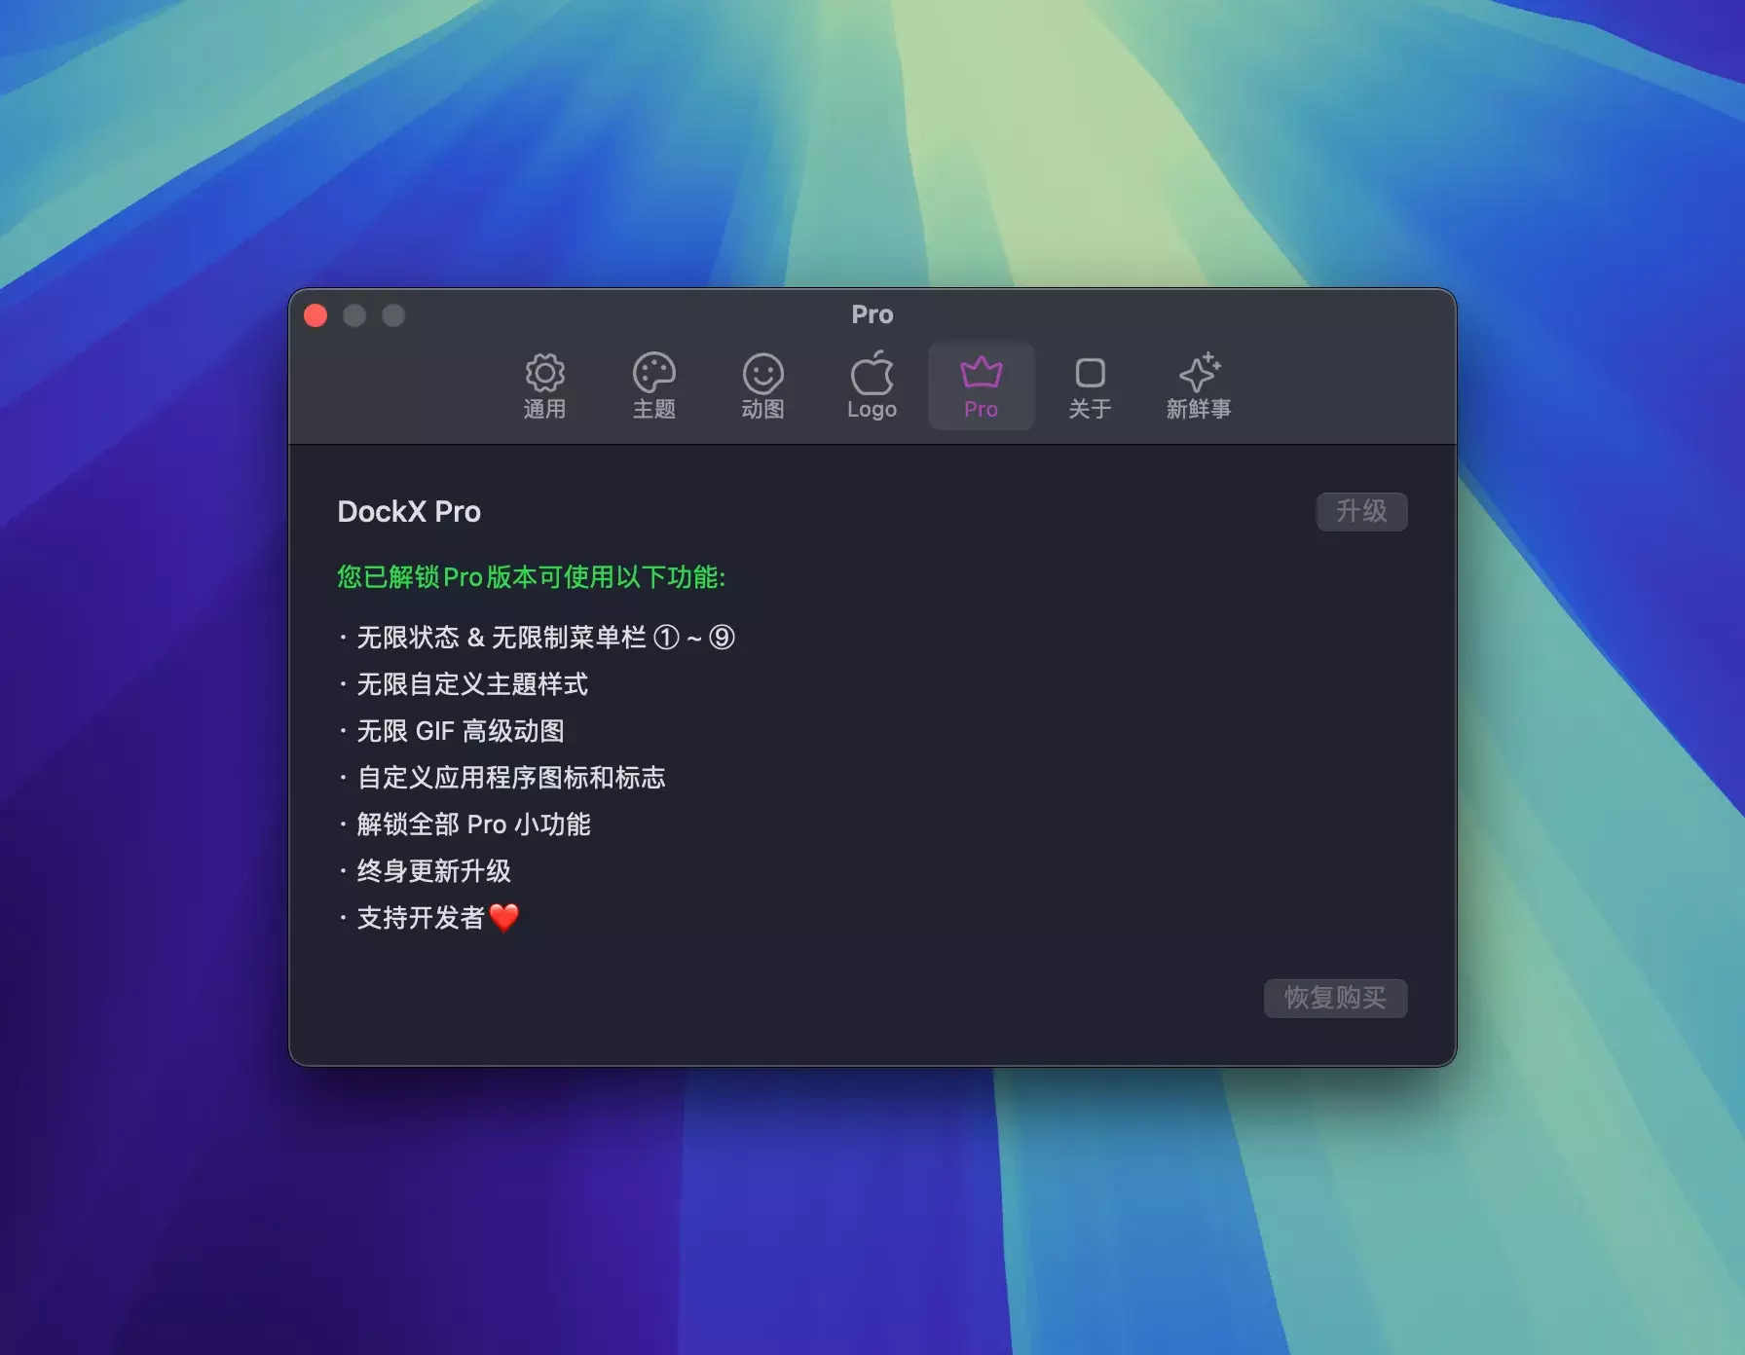1745x1355 pixels.
Task: Click the 无限自定义主题样式 feature line
Action: [464, 684]
